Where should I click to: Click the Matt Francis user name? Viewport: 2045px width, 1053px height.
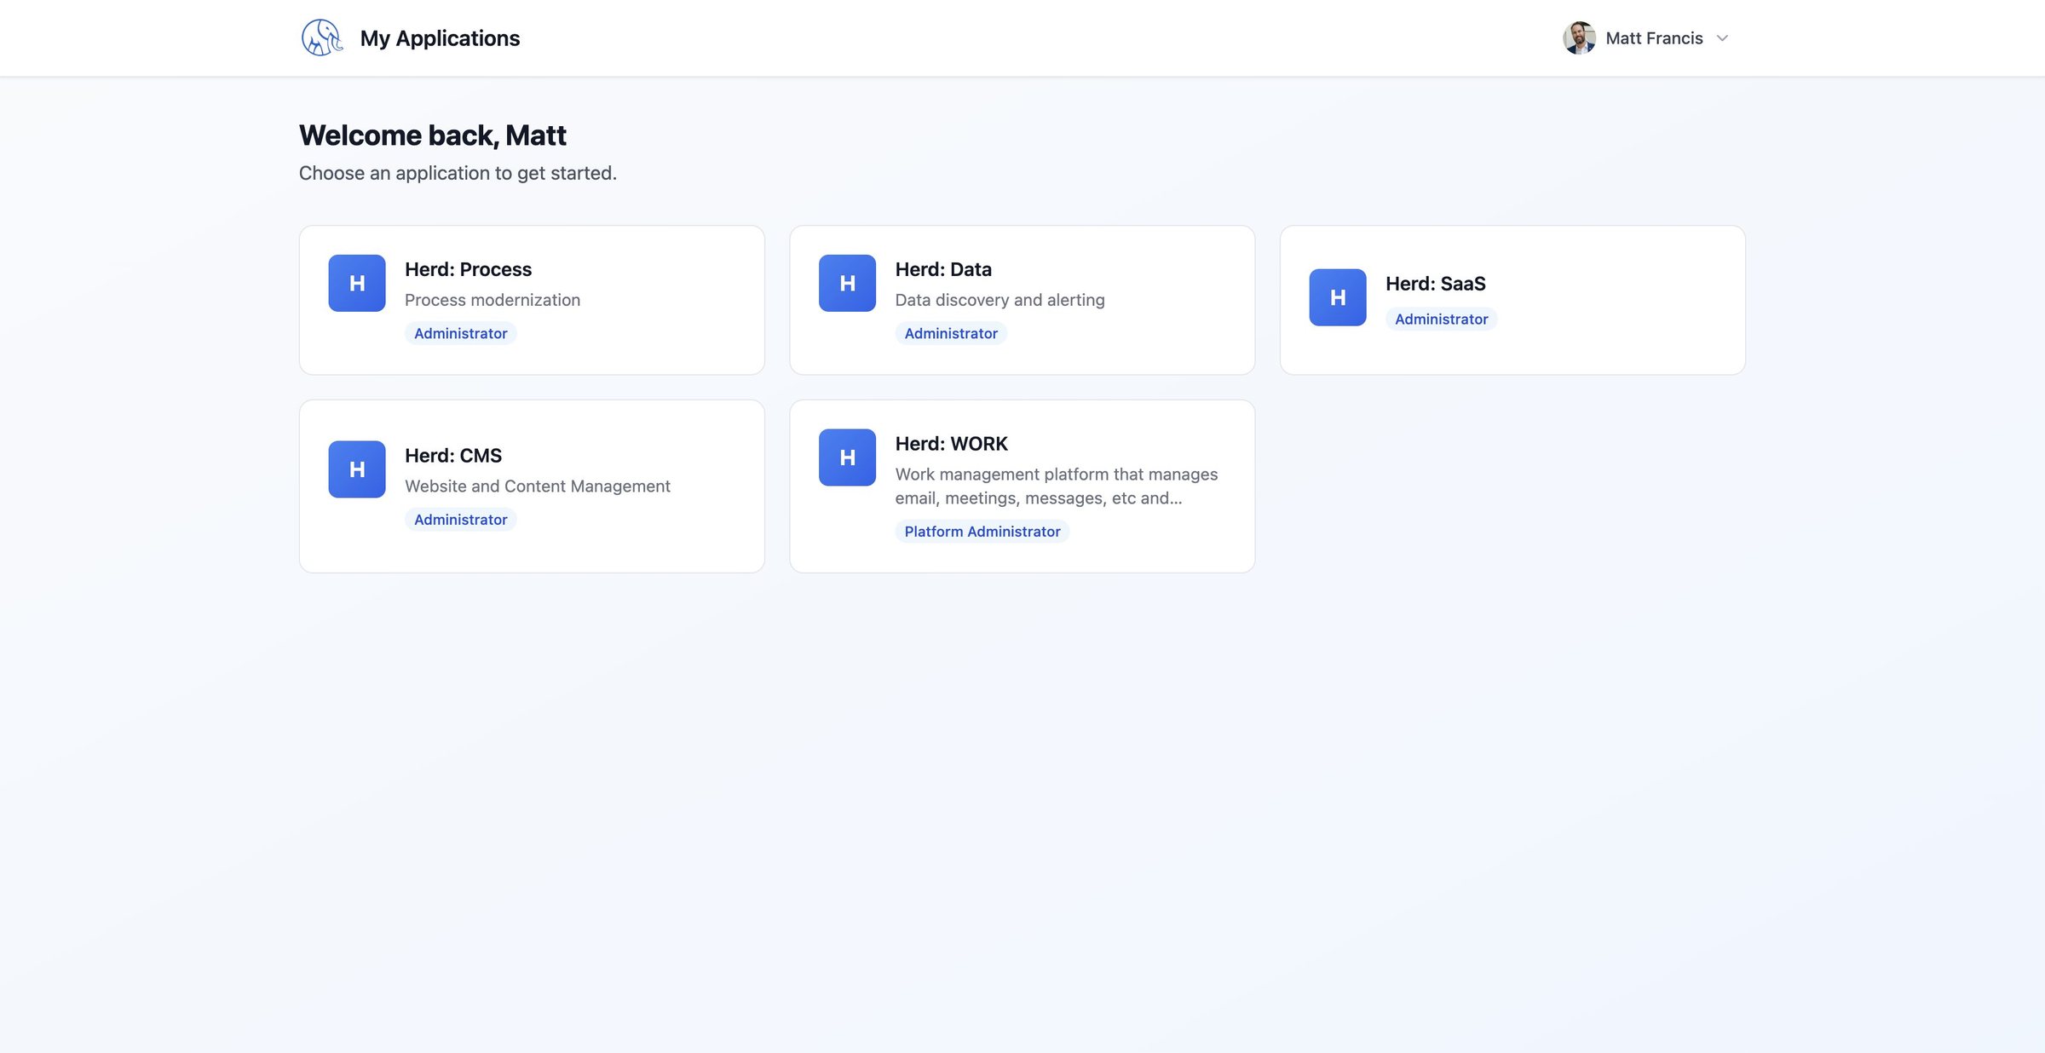(1654, 38)
